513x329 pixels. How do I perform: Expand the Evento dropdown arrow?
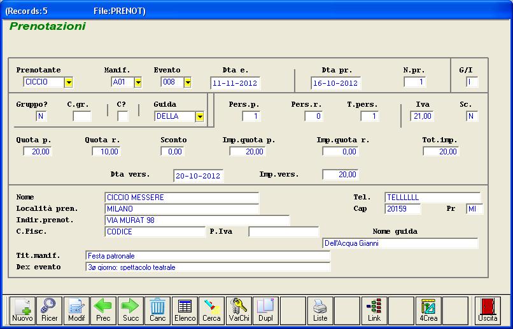(x=187, y=83)
